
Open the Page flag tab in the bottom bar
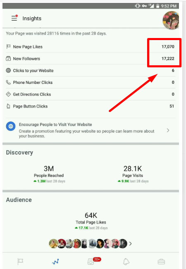click(x=20, y=262)
